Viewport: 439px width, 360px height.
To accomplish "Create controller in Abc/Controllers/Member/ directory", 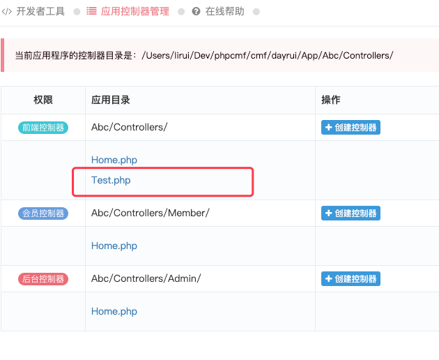I will pos(351,213).
